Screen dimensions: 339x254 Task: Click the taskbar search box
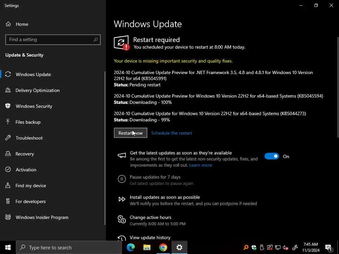[69, 247]
